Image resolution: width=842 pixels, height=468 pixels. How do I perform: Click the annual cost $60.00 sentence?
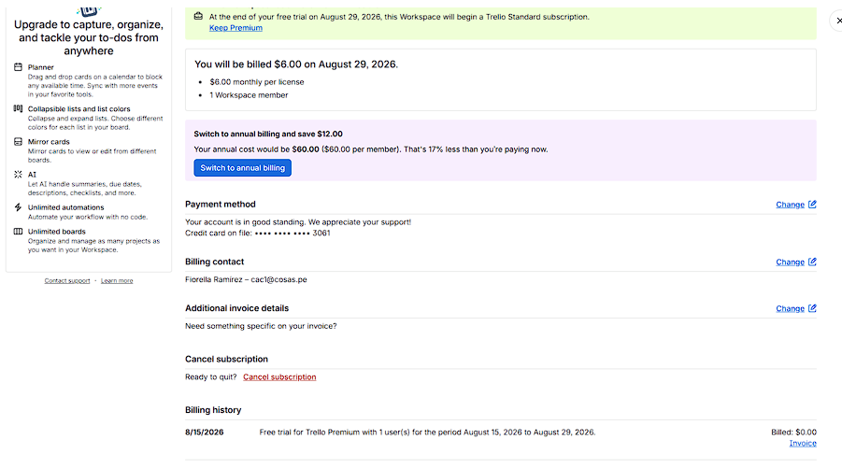pyautogui.click(x=371, y=149)
